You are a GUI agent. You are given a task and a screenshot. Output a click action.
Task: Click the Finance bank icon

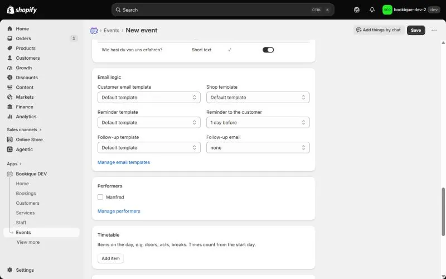click(x=10, y=107)
